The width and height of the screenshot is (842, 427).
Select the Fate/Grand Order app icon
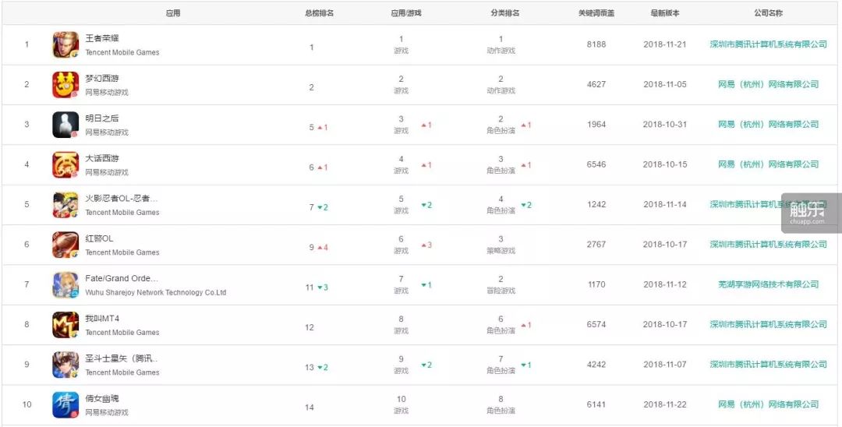[x=65, y=284]
